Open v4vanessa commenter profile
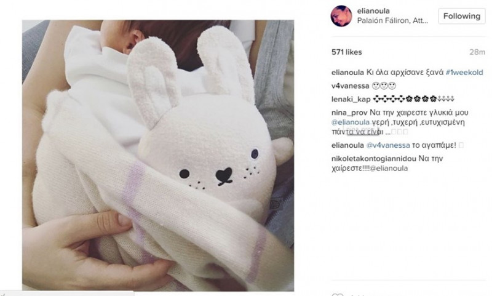 click(350, 86)
